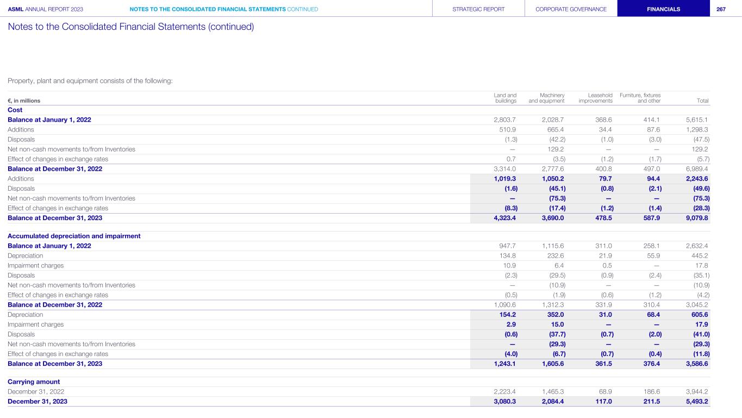The height and width of the screenshot is (418, 742).
Task: Click the 5,493.2 total carrying amount cell
Action: 696,401
